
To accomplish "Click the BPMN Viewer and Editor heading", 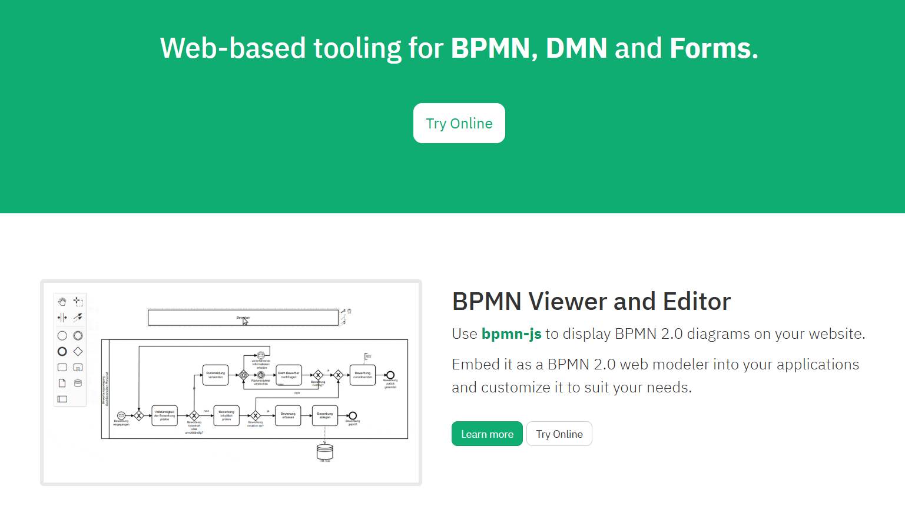I will pos(591,301).
